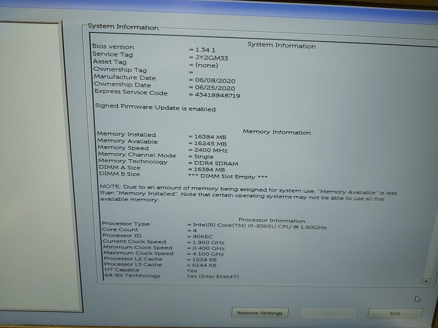This screenshot has height=328, width=438.
Task: Select Express Service Code 43418848719
Action: (217, 95)
